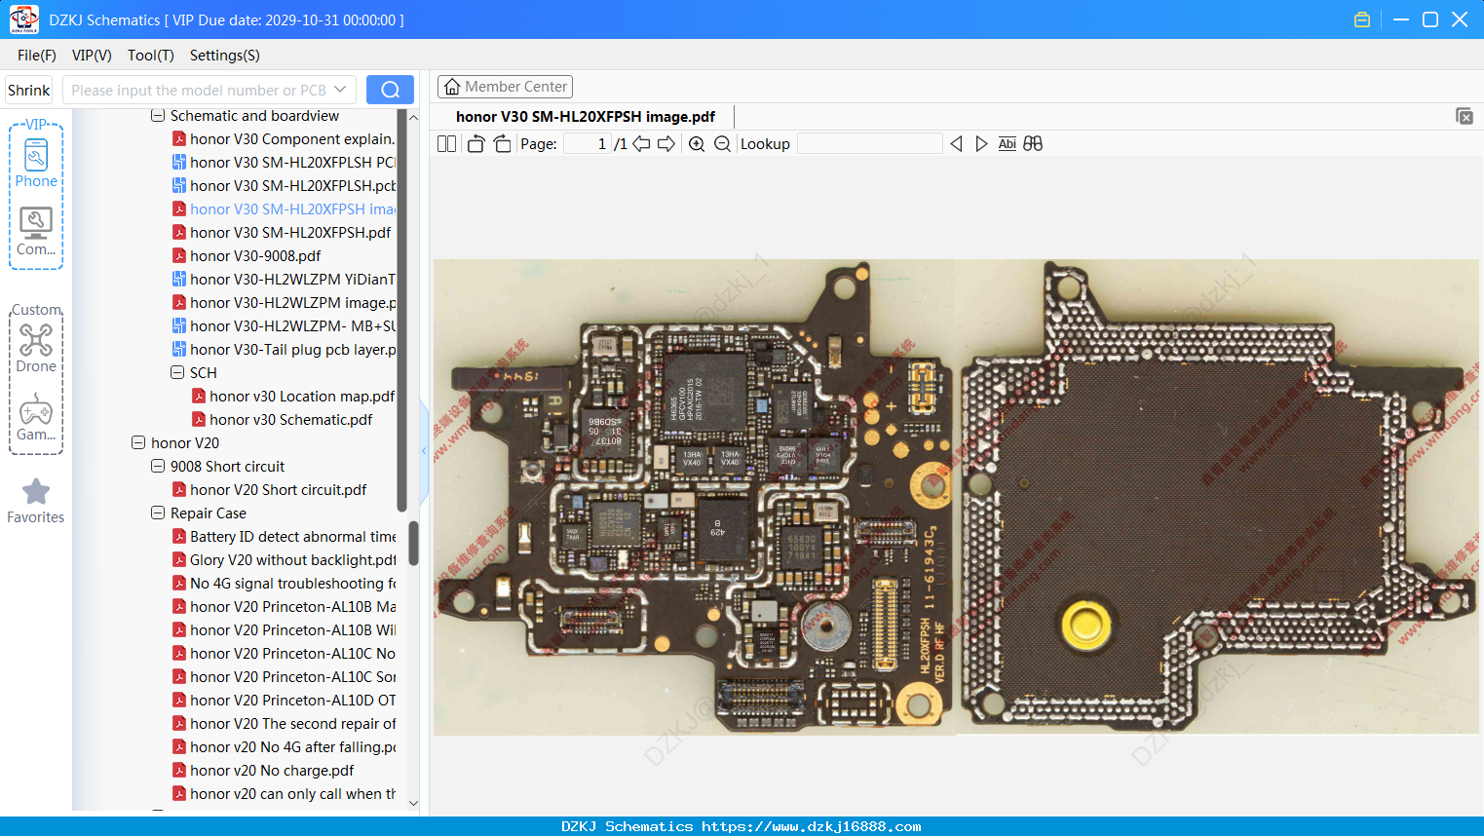Click the tree panel vertical scrollbar thumb

(413, 543)
